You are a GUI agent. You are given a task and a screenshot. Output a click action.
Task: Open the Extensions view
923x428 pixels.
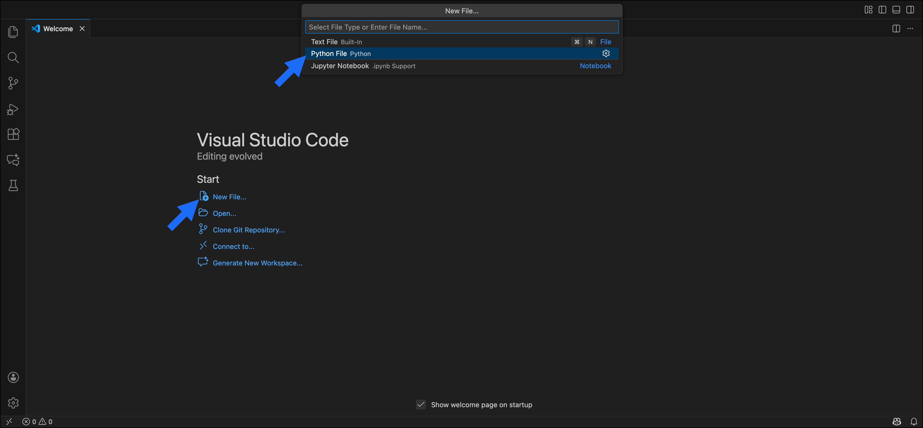coord(13,134)
